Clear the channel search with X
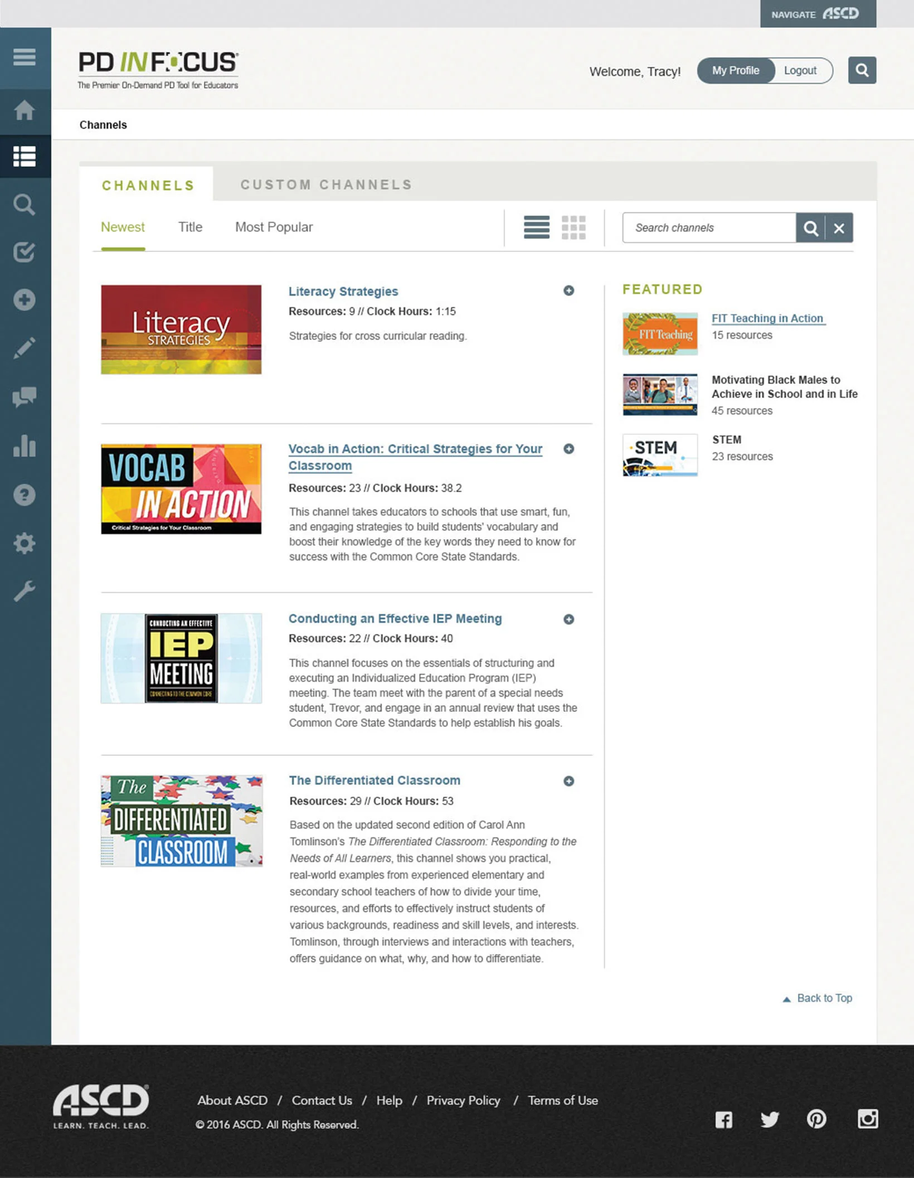Viewport: 914px width, 1178px height. click(x=839, y=227)
